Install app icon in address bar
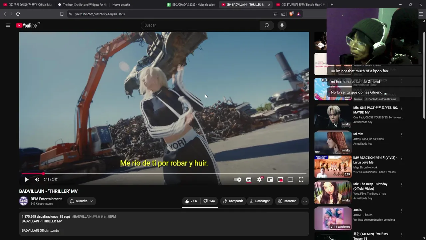The width and height of the screenshot is (426, 240). (276, 14)
